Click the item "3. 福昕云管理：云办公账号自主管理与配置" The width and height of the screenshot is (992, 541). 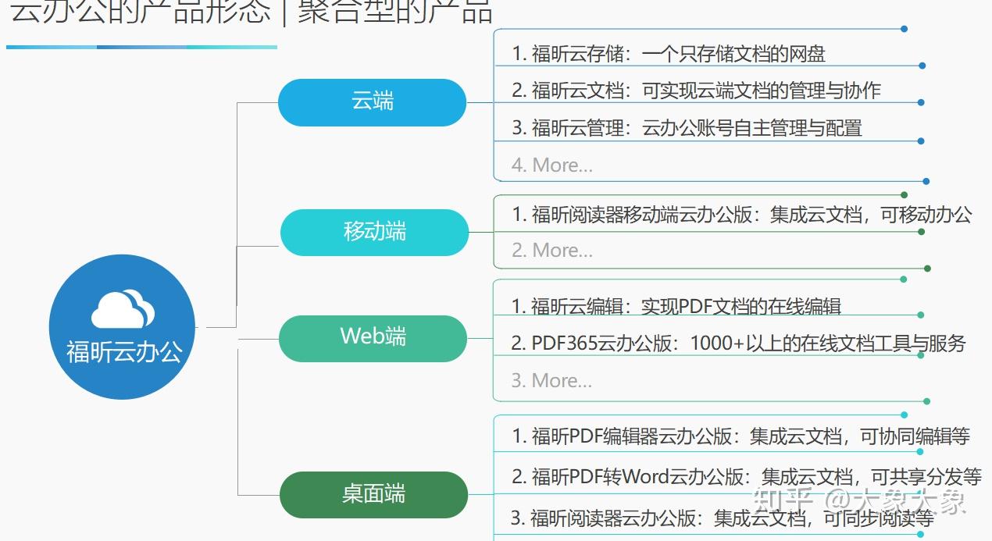pos(687,128)
